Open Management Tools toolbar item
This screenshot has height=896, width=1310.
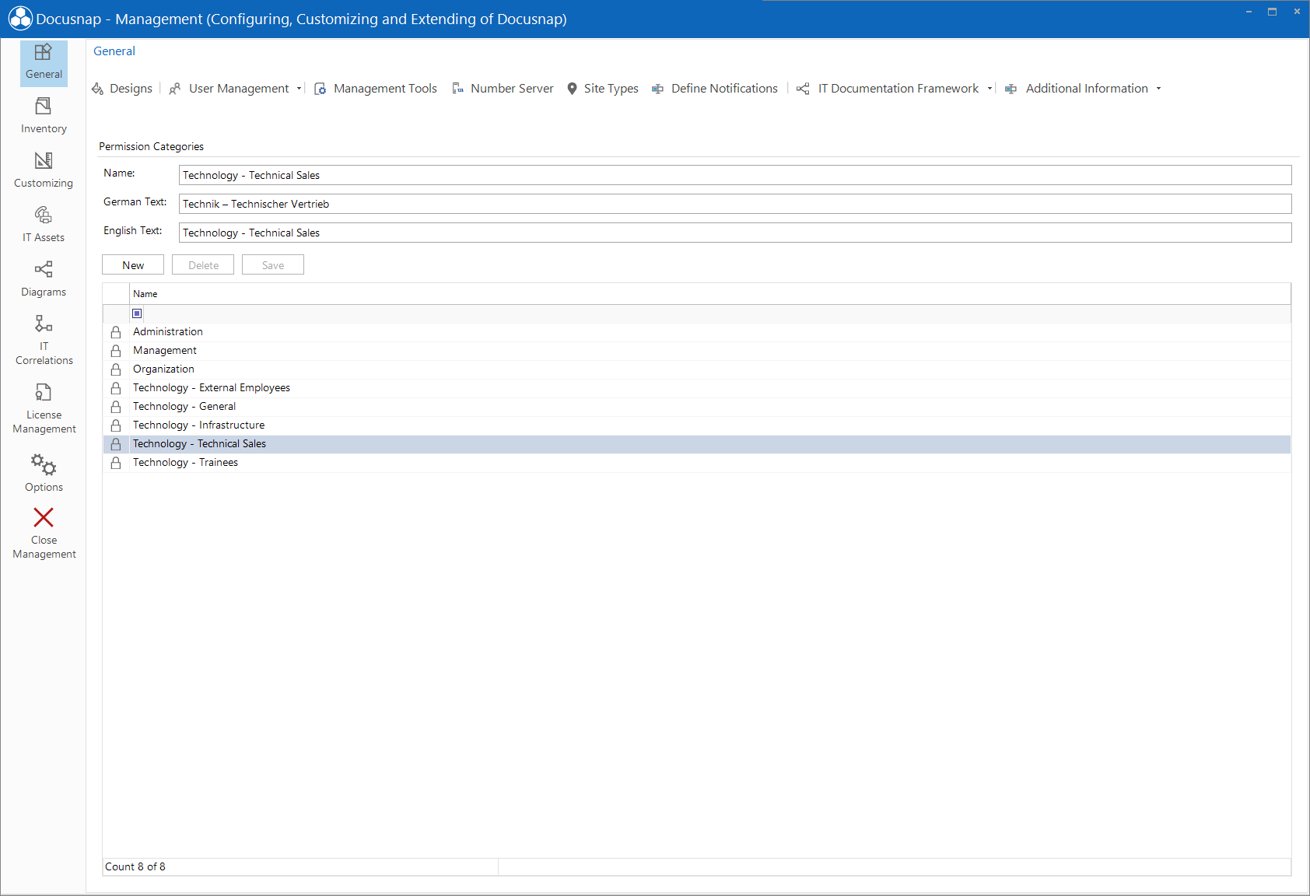pos(376,89)
